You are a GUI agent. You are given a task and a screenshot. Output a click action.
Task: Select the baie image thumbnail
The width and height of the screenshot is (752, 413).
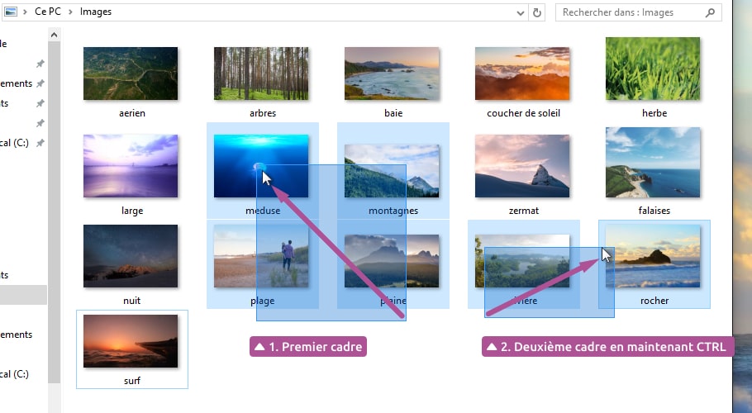pos(392,74)
